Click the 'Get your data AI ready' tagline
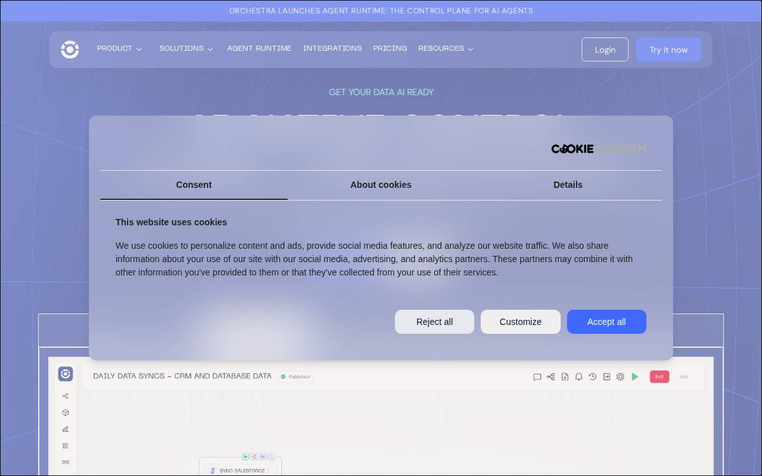Viewport: 762px width, 476px height. (381, 92)
